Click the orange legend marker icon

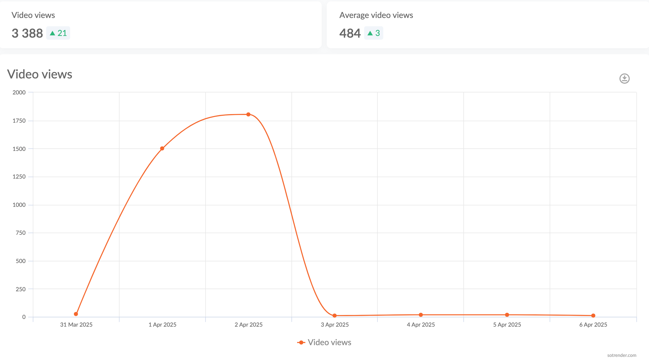tap(301, 342)
